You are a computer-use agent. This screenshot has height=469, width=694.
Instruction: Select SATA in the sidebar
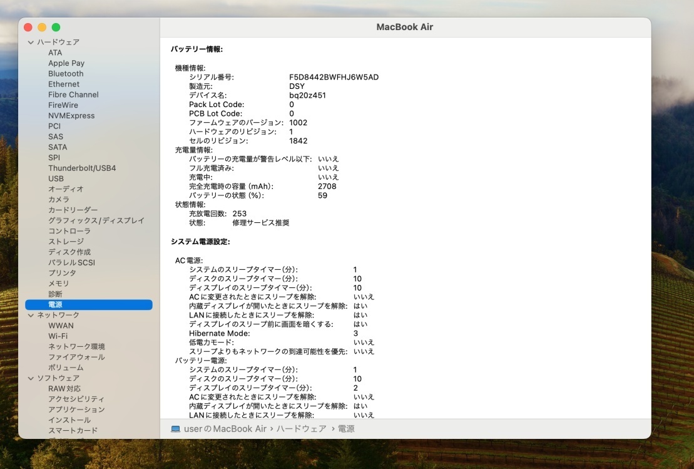58,147
